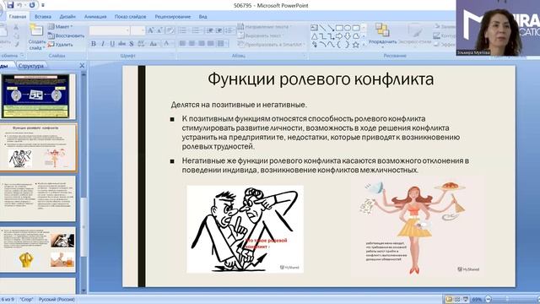The image size is (540, 304).
Task: Open the Вставка ribbon tab
Action: pyautogui.click(x=43, y=17)
